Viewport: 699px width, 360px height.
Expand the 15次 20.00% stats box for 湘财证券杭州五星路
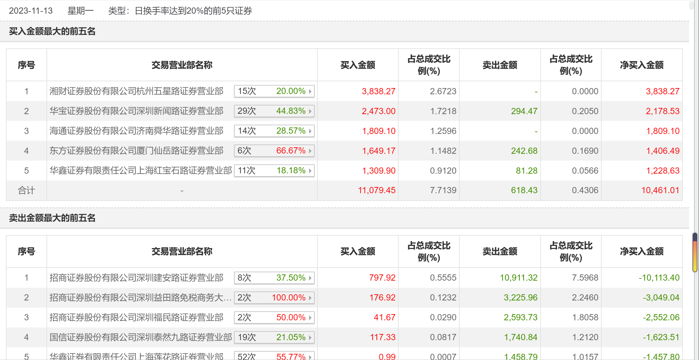[274, 91]
